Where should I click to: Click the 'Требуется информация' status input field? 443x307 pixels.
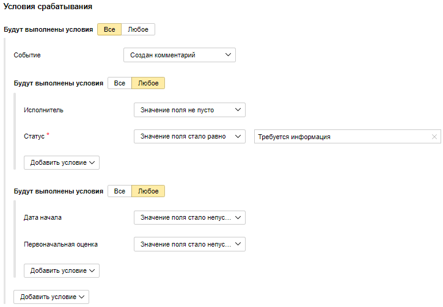(348, 137)
